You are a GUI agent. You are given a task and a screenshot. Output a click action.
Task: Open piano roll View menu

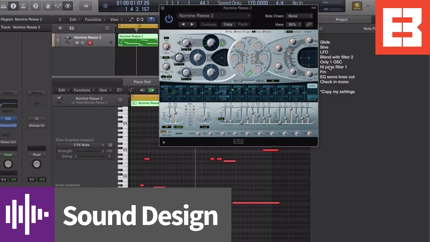[x=105, y=90]
